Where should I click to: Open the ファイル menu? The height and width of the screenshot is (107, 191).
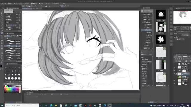pos(4,4)
